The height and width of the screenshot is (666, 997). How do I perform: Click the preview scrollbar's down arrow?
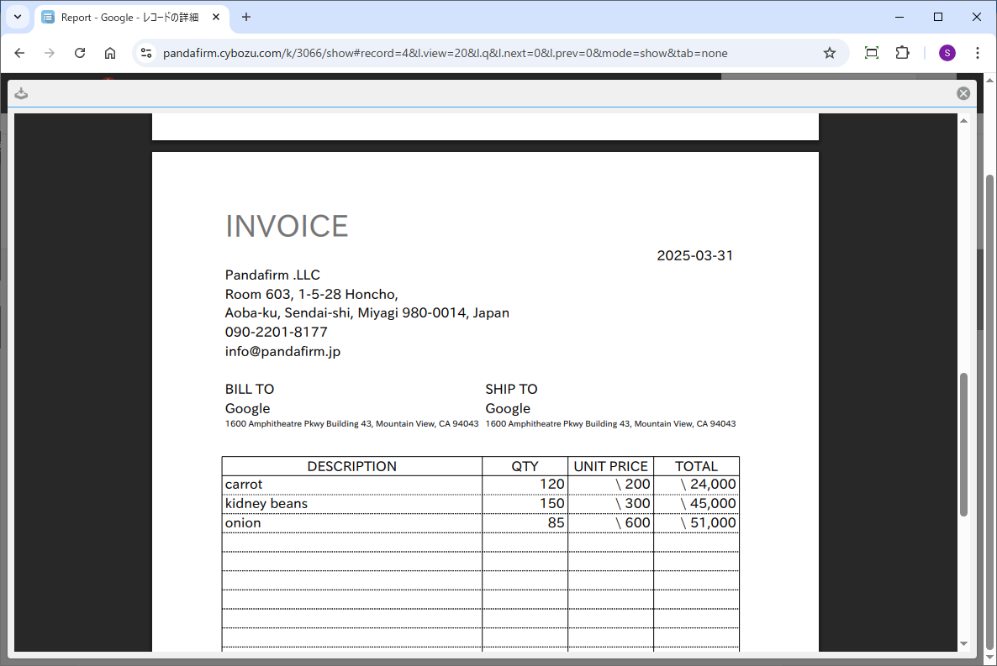tap(963, 643)
